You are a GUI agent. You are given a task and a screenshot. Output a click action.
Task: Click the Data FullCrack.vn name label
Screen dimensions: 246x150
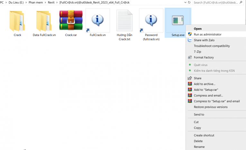click(44, 35)
